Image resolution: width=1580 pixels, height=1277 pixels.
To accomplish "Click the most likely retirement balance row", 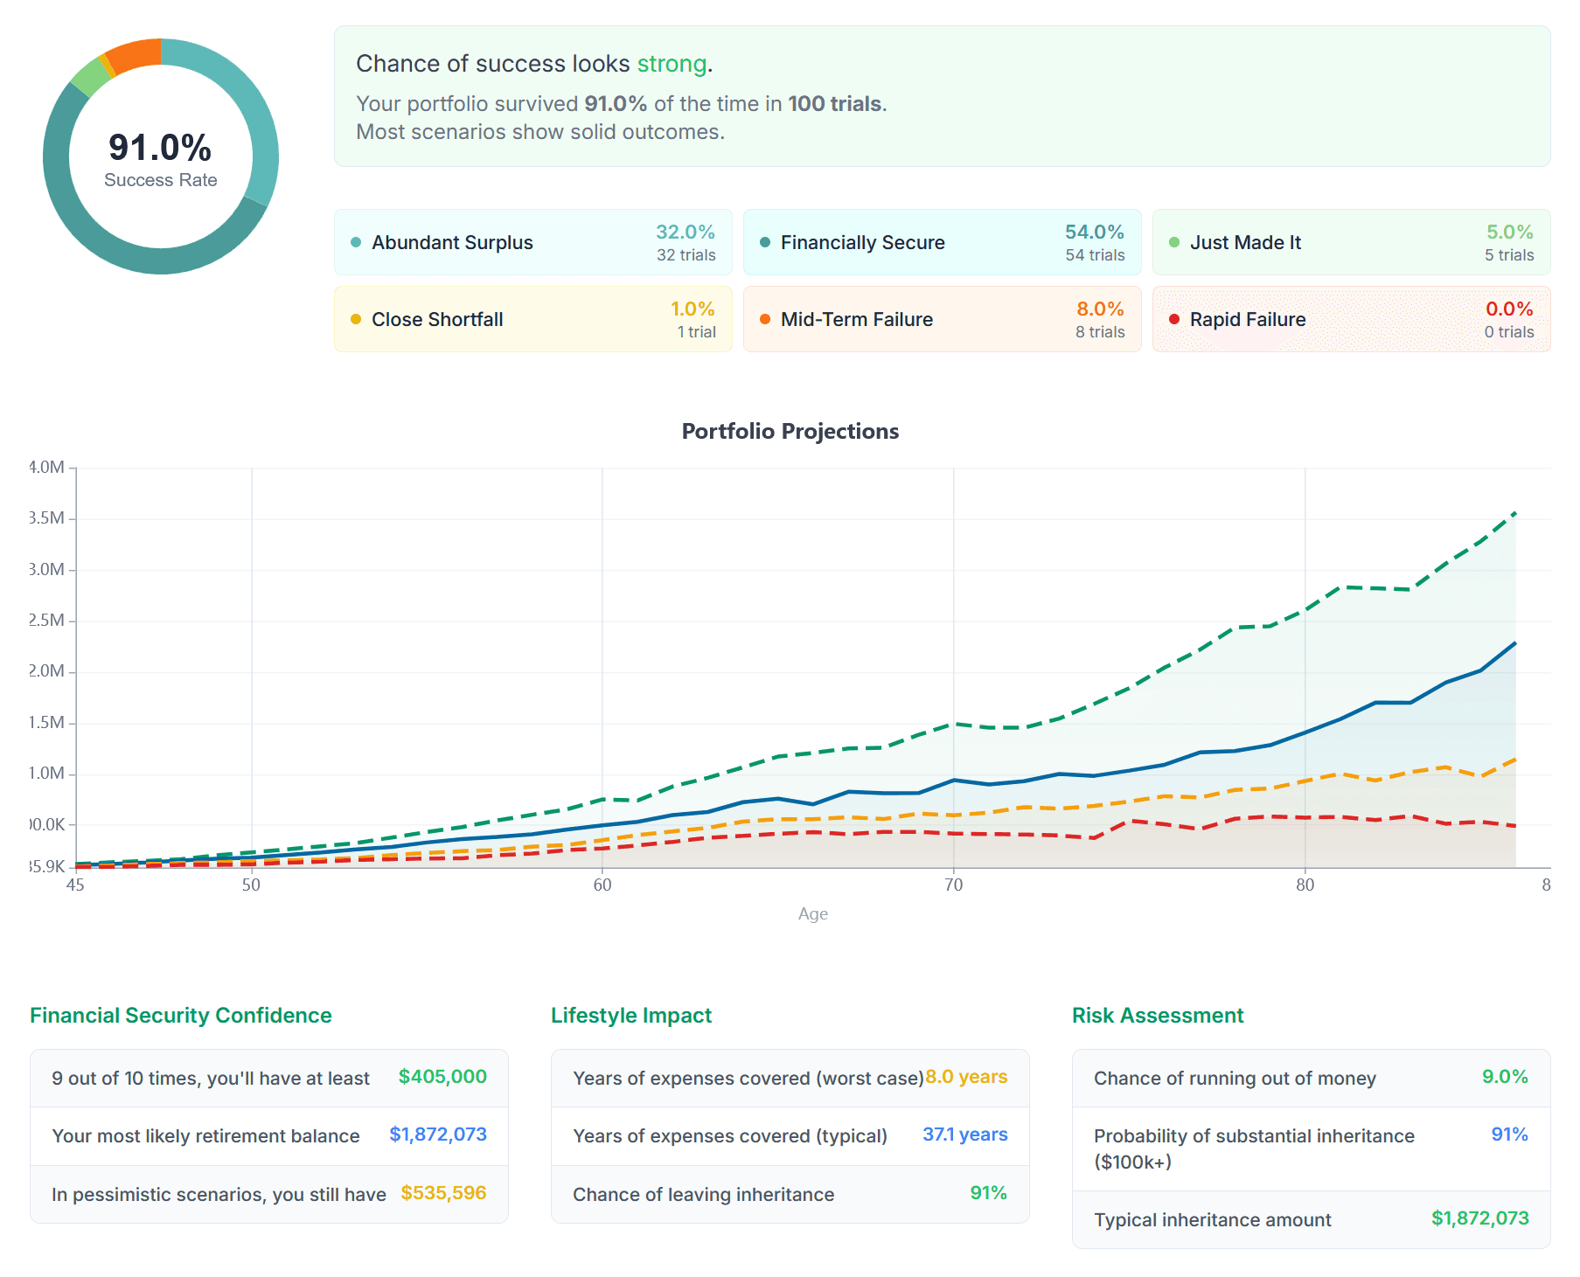I will [x=268, y=1135].
